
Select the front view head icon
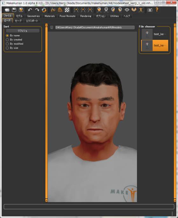point(99,10)
